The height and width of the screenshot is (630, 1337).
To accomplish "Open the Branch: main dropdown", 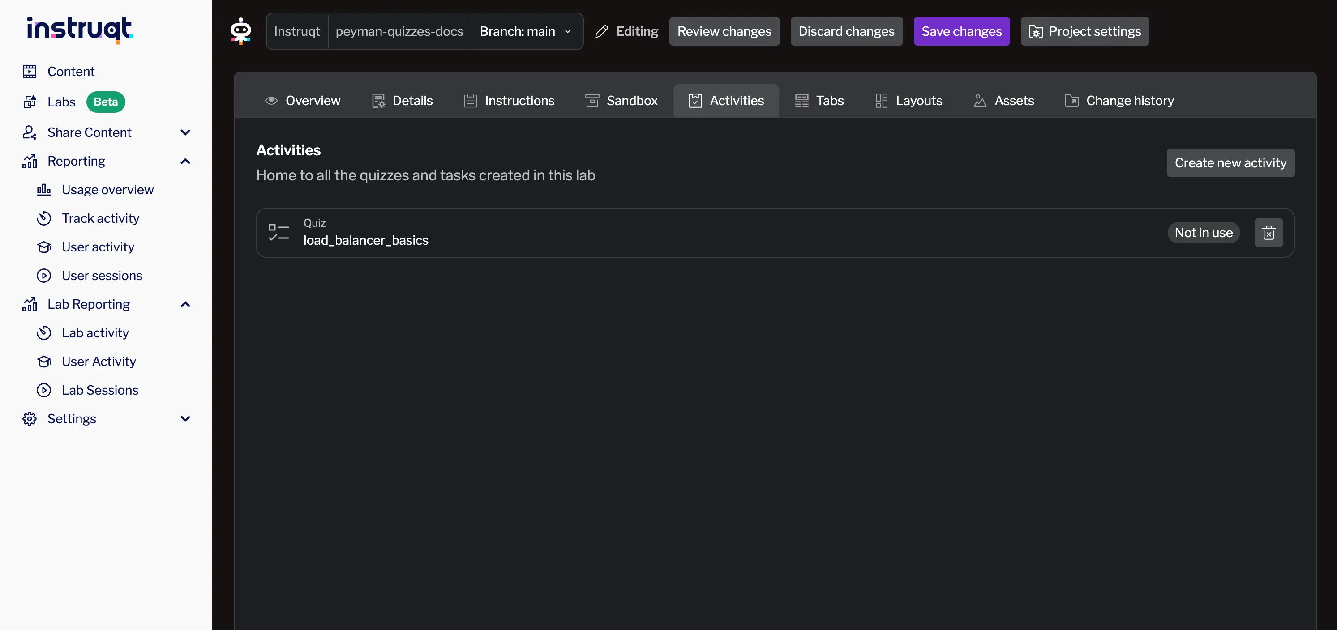I will tap(526, 31).
